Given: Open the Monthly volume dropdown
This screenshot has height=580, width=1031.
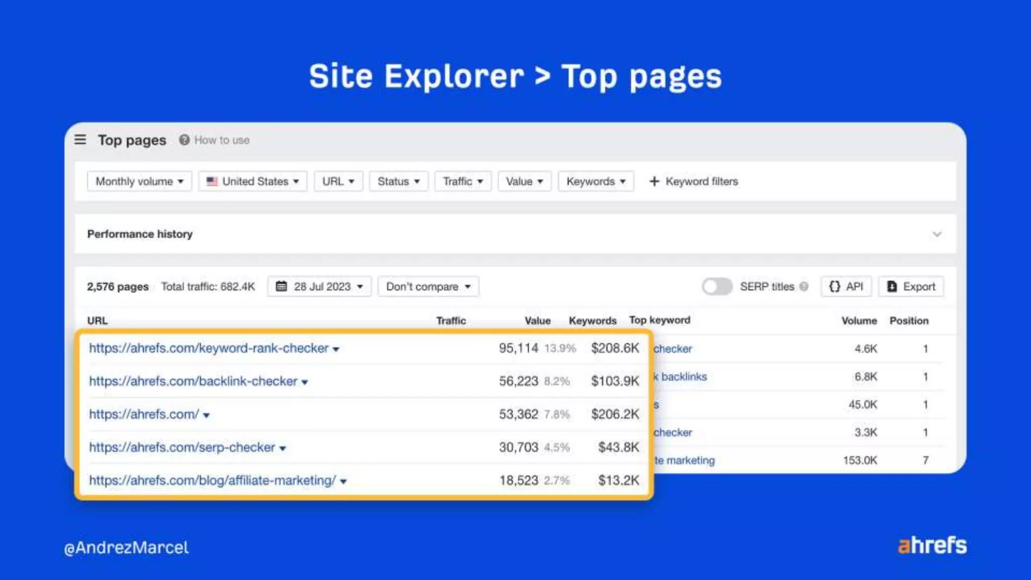Looking at the screenshot, I should (x=139, y=181).
